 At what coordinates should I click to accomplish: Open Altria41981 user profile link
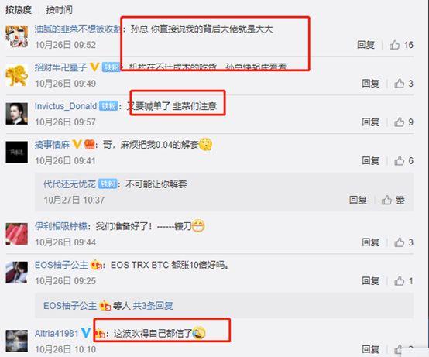coord(57,333)
